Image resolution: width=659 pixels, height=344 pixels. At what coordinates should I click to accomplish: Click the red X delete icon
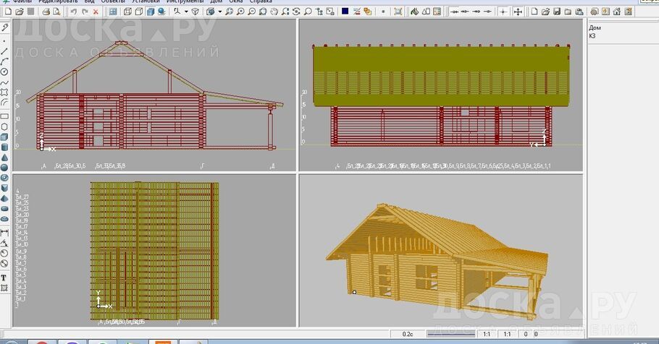(96, 12)
